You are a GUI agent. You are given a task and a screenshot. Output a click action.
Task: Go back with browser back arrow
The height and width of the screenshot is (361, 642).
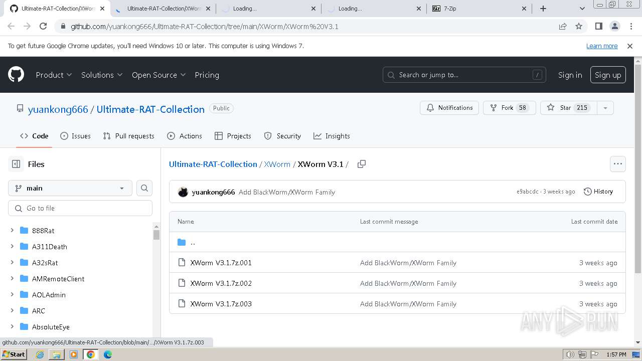coord(11,26)
